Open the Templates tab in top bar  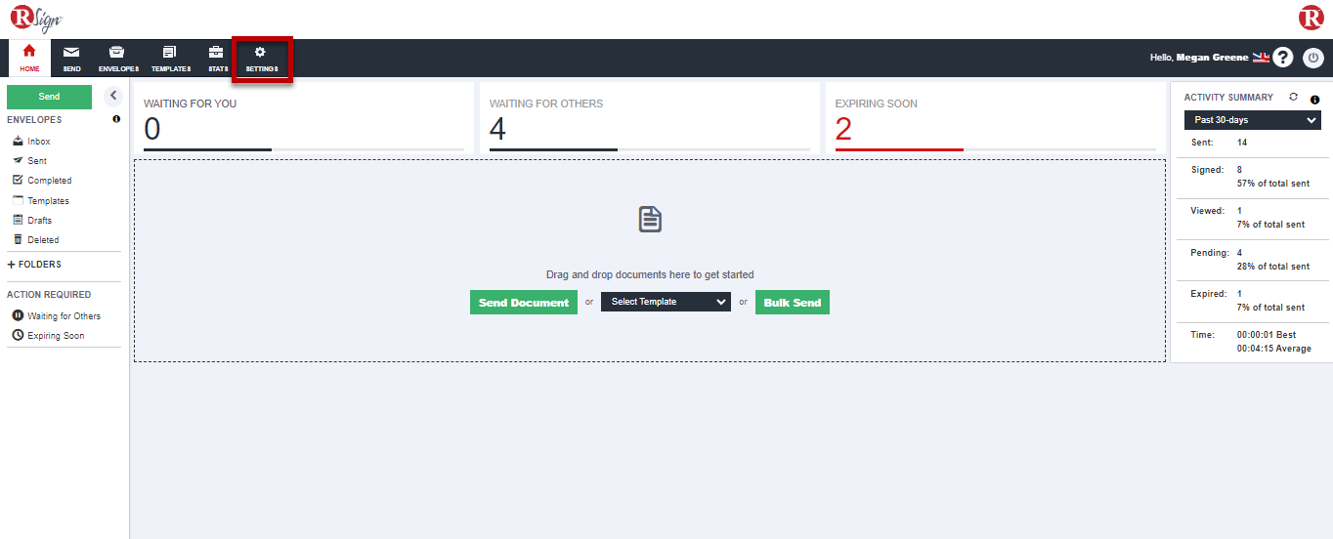tap(170, 58)
